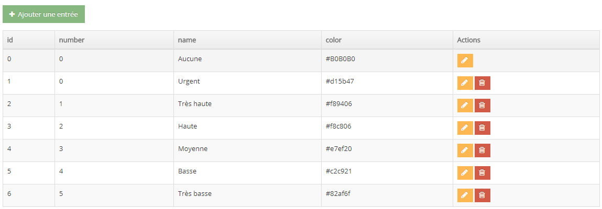602x209 pixels.
Task: Delete the Très basse row
Action: pos(482,195)
